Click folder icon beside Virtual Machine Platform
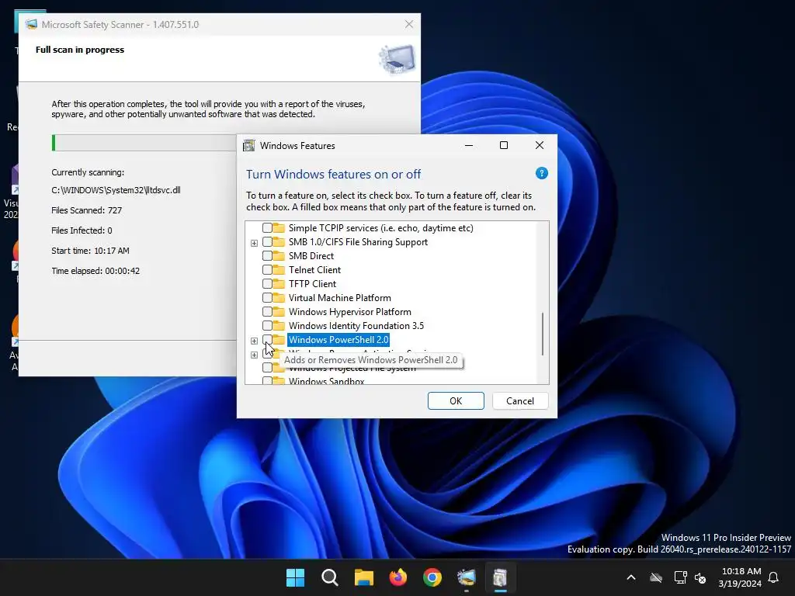Screen dimensions: 795x596 point(279,297)
